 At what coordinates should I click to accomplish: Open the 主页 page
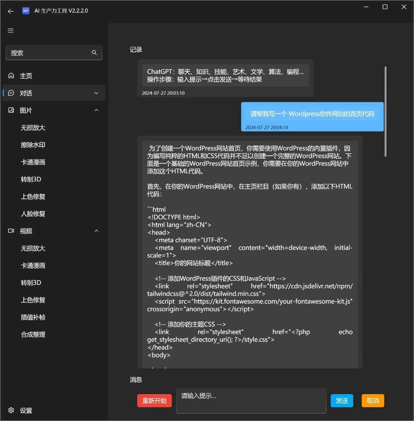(54, 76)
